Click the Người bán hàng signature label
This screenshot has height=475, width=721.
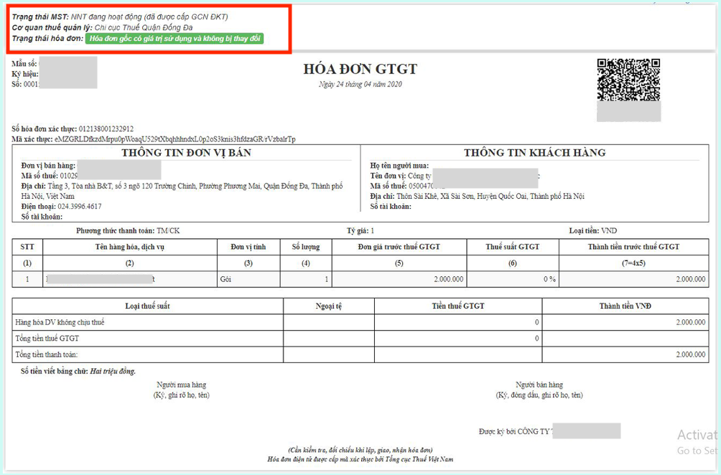[539, 385]
